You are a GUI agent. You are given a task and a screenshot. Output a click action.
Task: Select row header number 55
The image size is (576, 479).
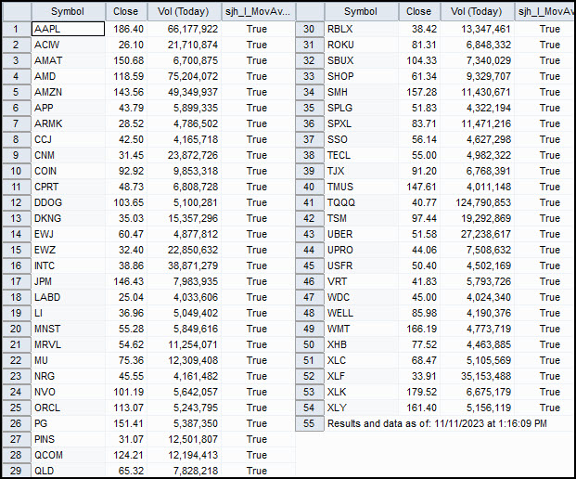(x=310, y=423)
